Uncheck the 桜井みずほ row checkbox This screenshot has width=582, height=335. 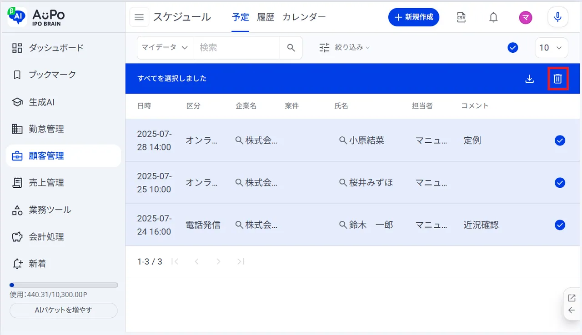pos(560,183)
